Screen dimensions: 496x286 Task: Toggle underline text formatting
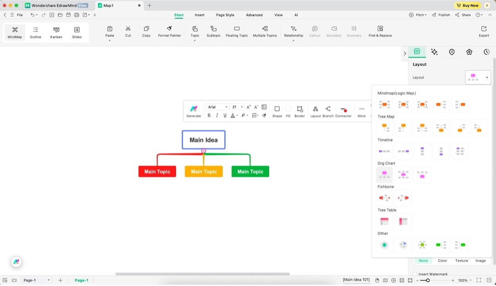pos(225,115)
